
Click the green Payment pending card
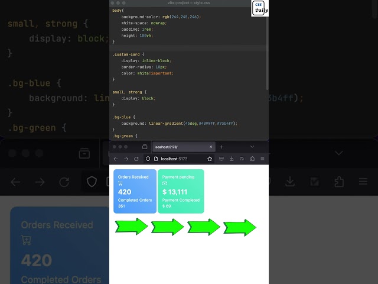click(x=181, y=191)
